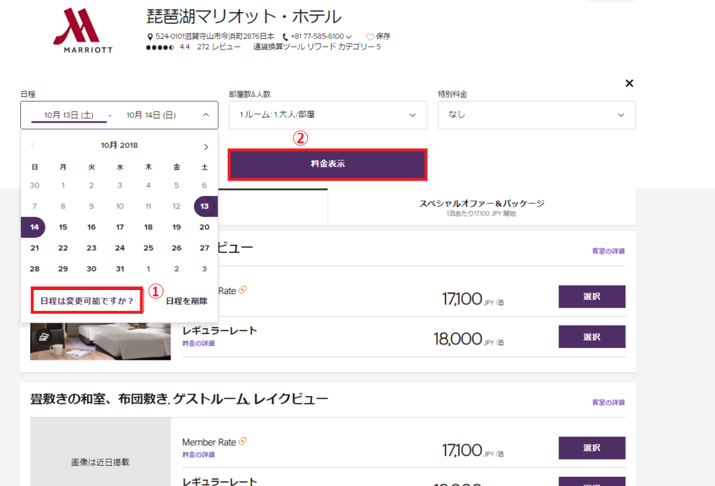Close the search panel with the X
Image resolution: width=715 pixels, height=486 pixels.
coord(629,84)
